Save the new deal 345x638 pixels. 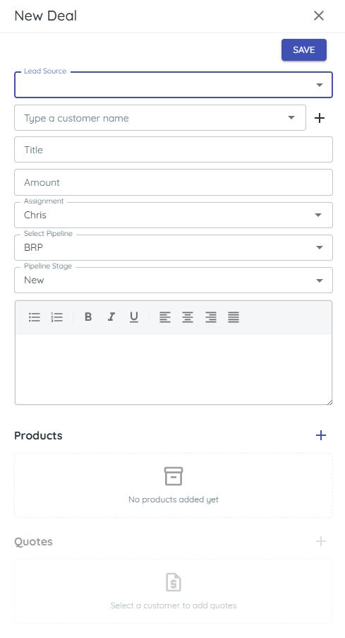pos(304,49)
